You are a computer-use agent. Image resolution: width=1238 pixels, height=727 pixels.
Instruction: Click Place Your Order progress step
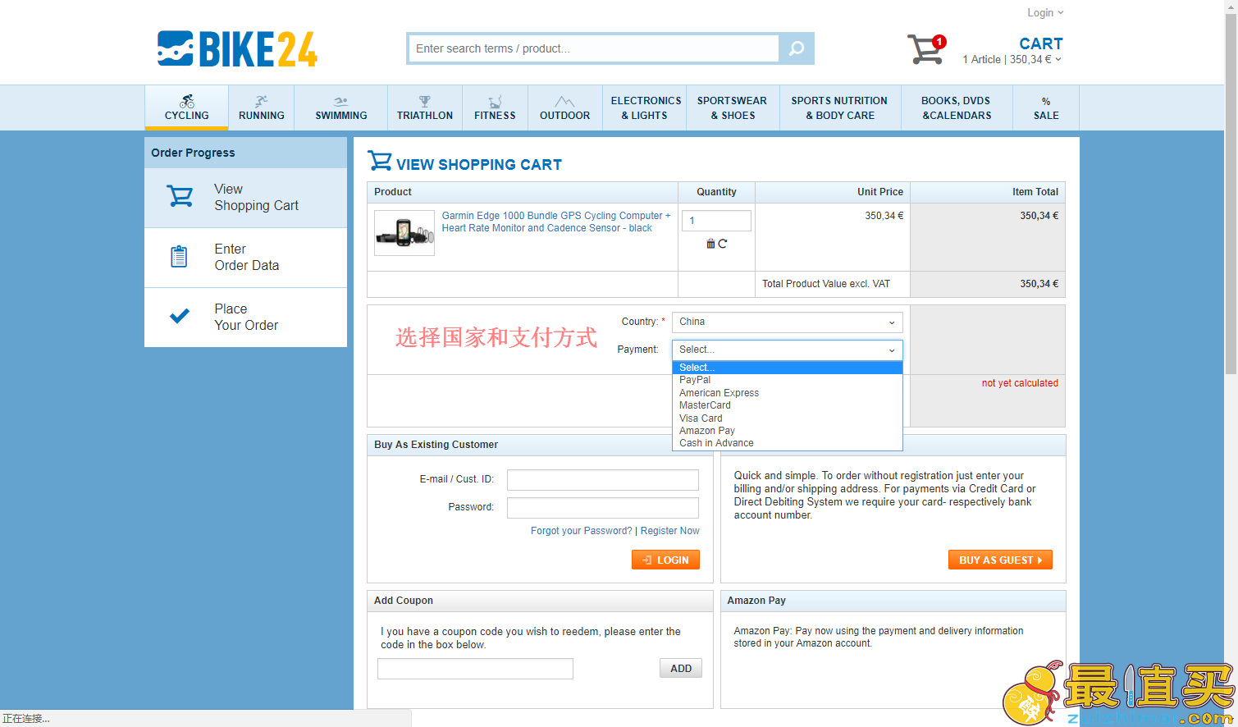(245, 318)
